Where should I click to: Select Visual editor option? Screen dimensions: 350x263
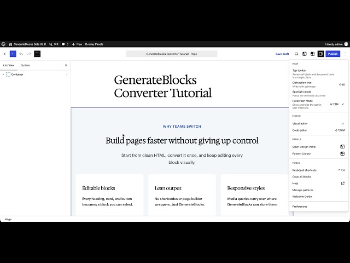[318, 123]
